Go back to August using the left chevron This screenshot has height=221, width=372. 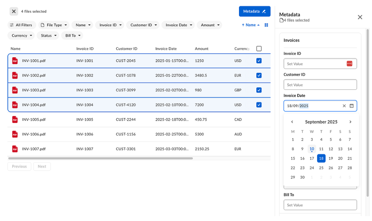point(292,122)
